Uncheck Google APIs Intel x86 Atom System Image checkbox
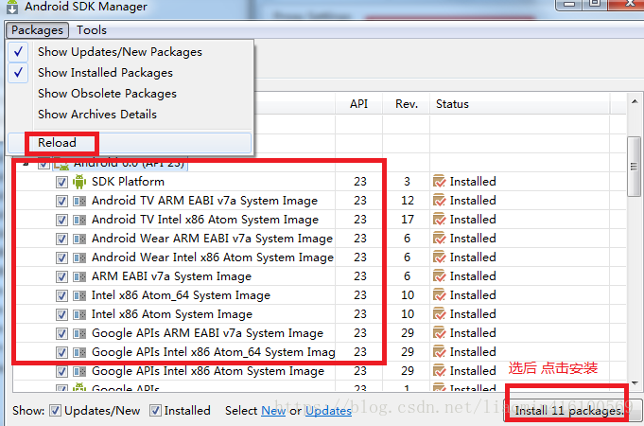 click(x=61, y=371)
